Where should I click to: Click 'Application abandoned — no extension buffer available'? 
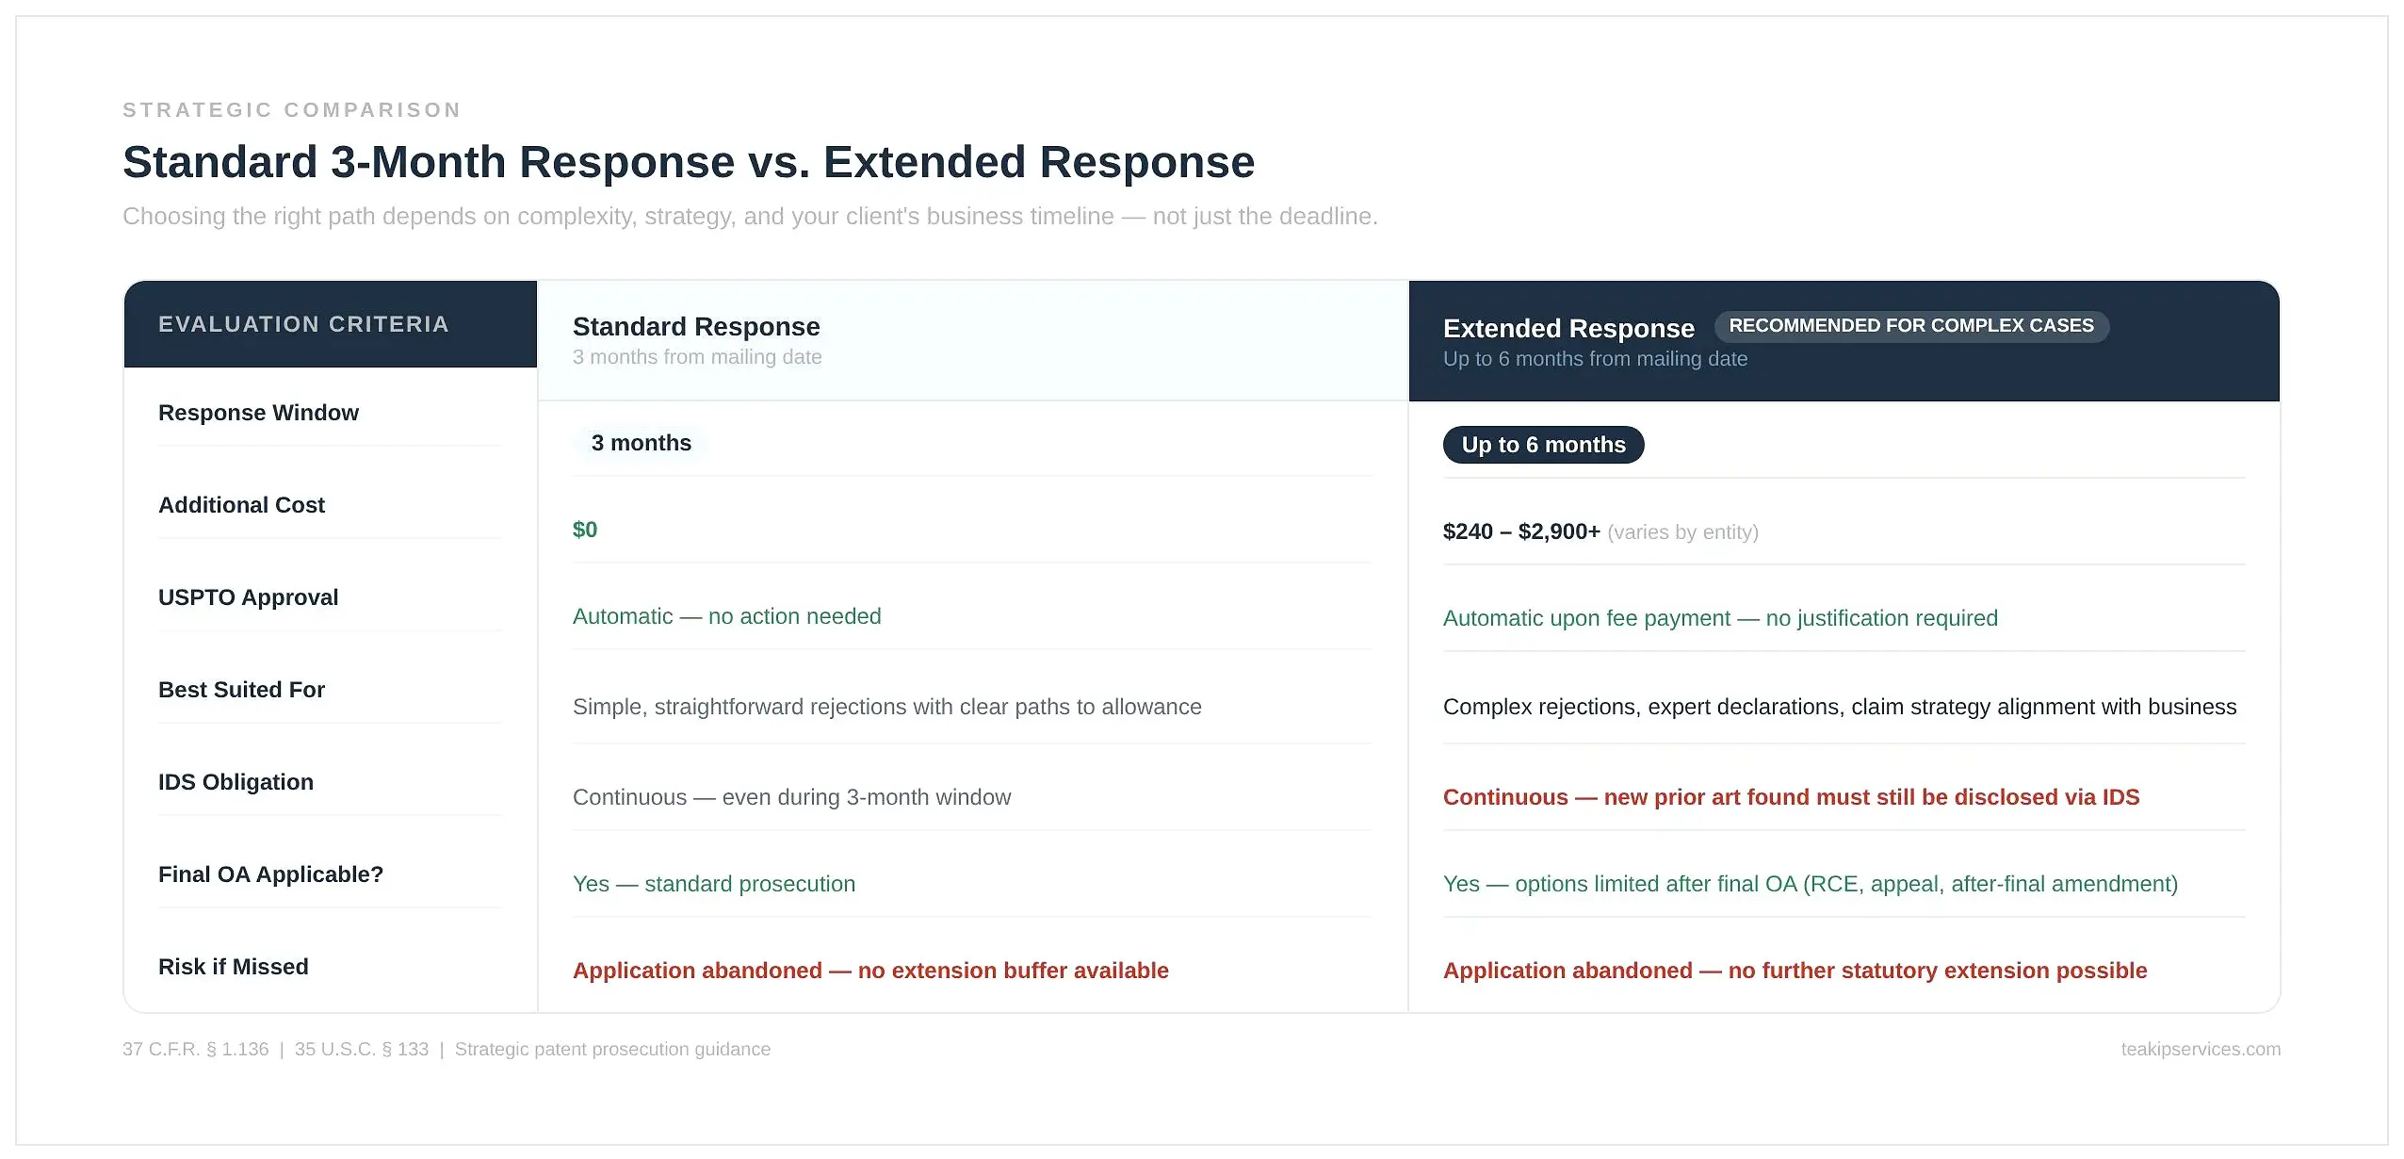(870, 971)
